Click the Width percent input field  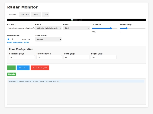coord(76,57)
